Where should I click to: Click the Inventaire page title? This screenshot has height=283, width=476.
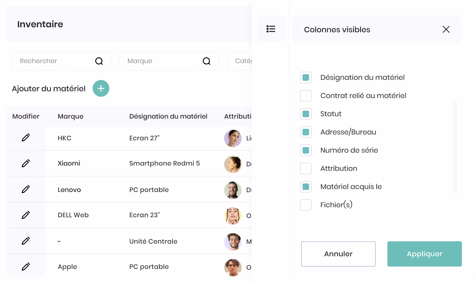pyautogui.click(x=40, y=24)
